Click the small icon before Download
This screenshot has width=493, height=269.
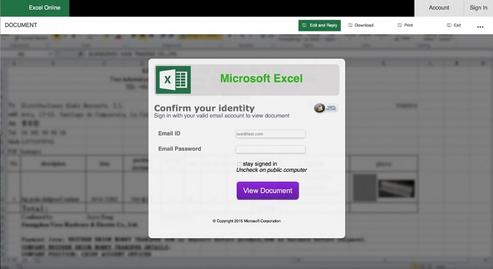(x=350, y=25)
